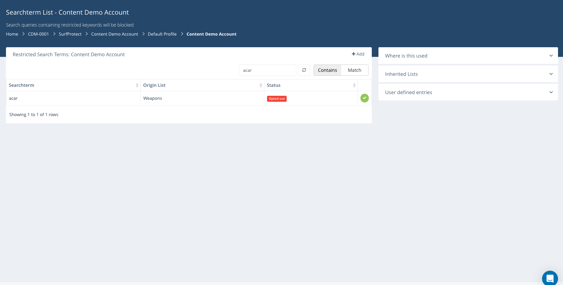Go to Home breadcrumb

click(x=12, y=34)
